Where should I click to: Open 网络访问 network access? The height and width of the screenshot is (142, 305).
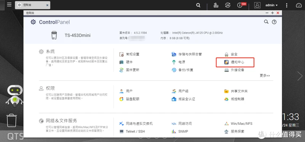(x=181, y=124)
